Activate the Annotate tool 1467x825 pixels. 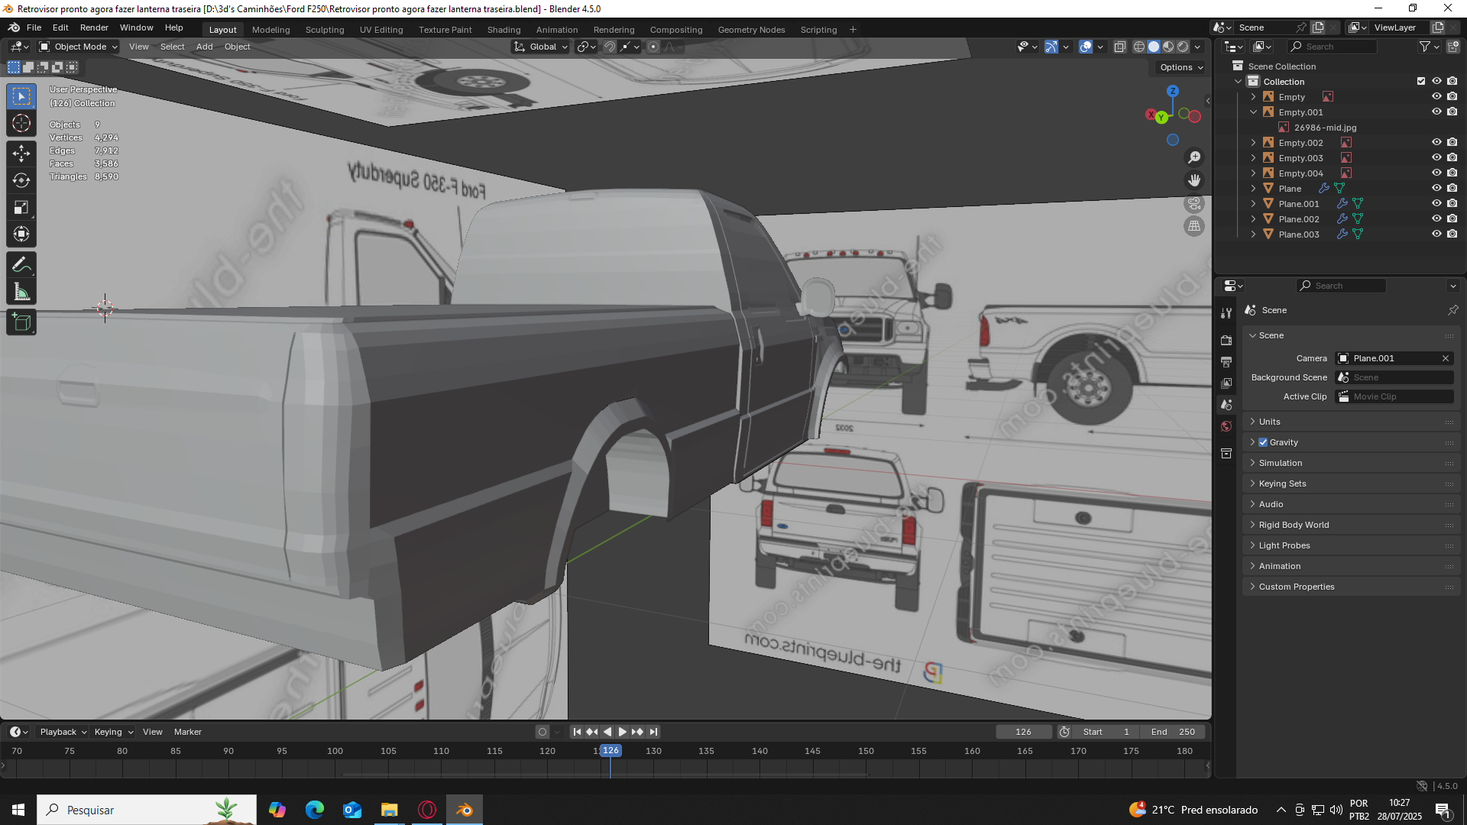[21, 265]
